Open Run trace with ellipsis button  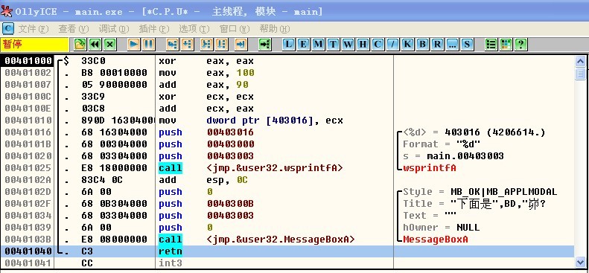[452, 45]
